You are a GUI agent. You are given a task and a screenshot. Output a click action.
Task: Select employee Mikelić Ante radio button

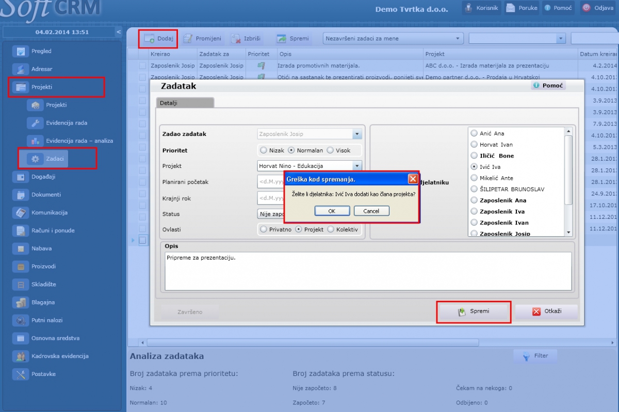click(x=474, y=178)
